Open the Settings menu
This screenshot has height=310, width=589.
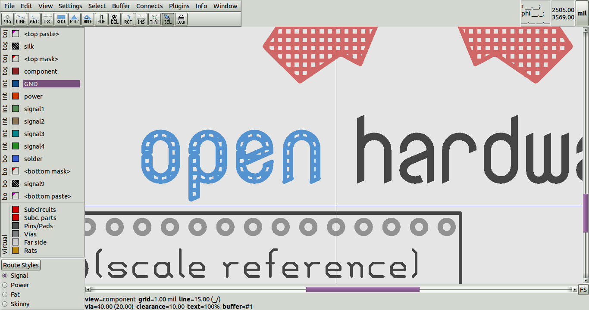click(x=70, y=6)
